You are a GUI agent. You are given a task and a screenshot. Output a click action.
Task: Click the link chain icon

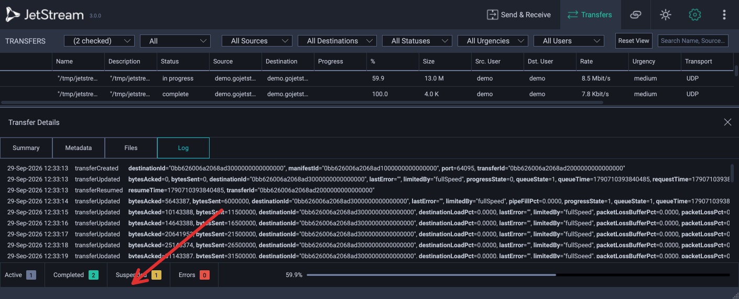coord(636,15)
